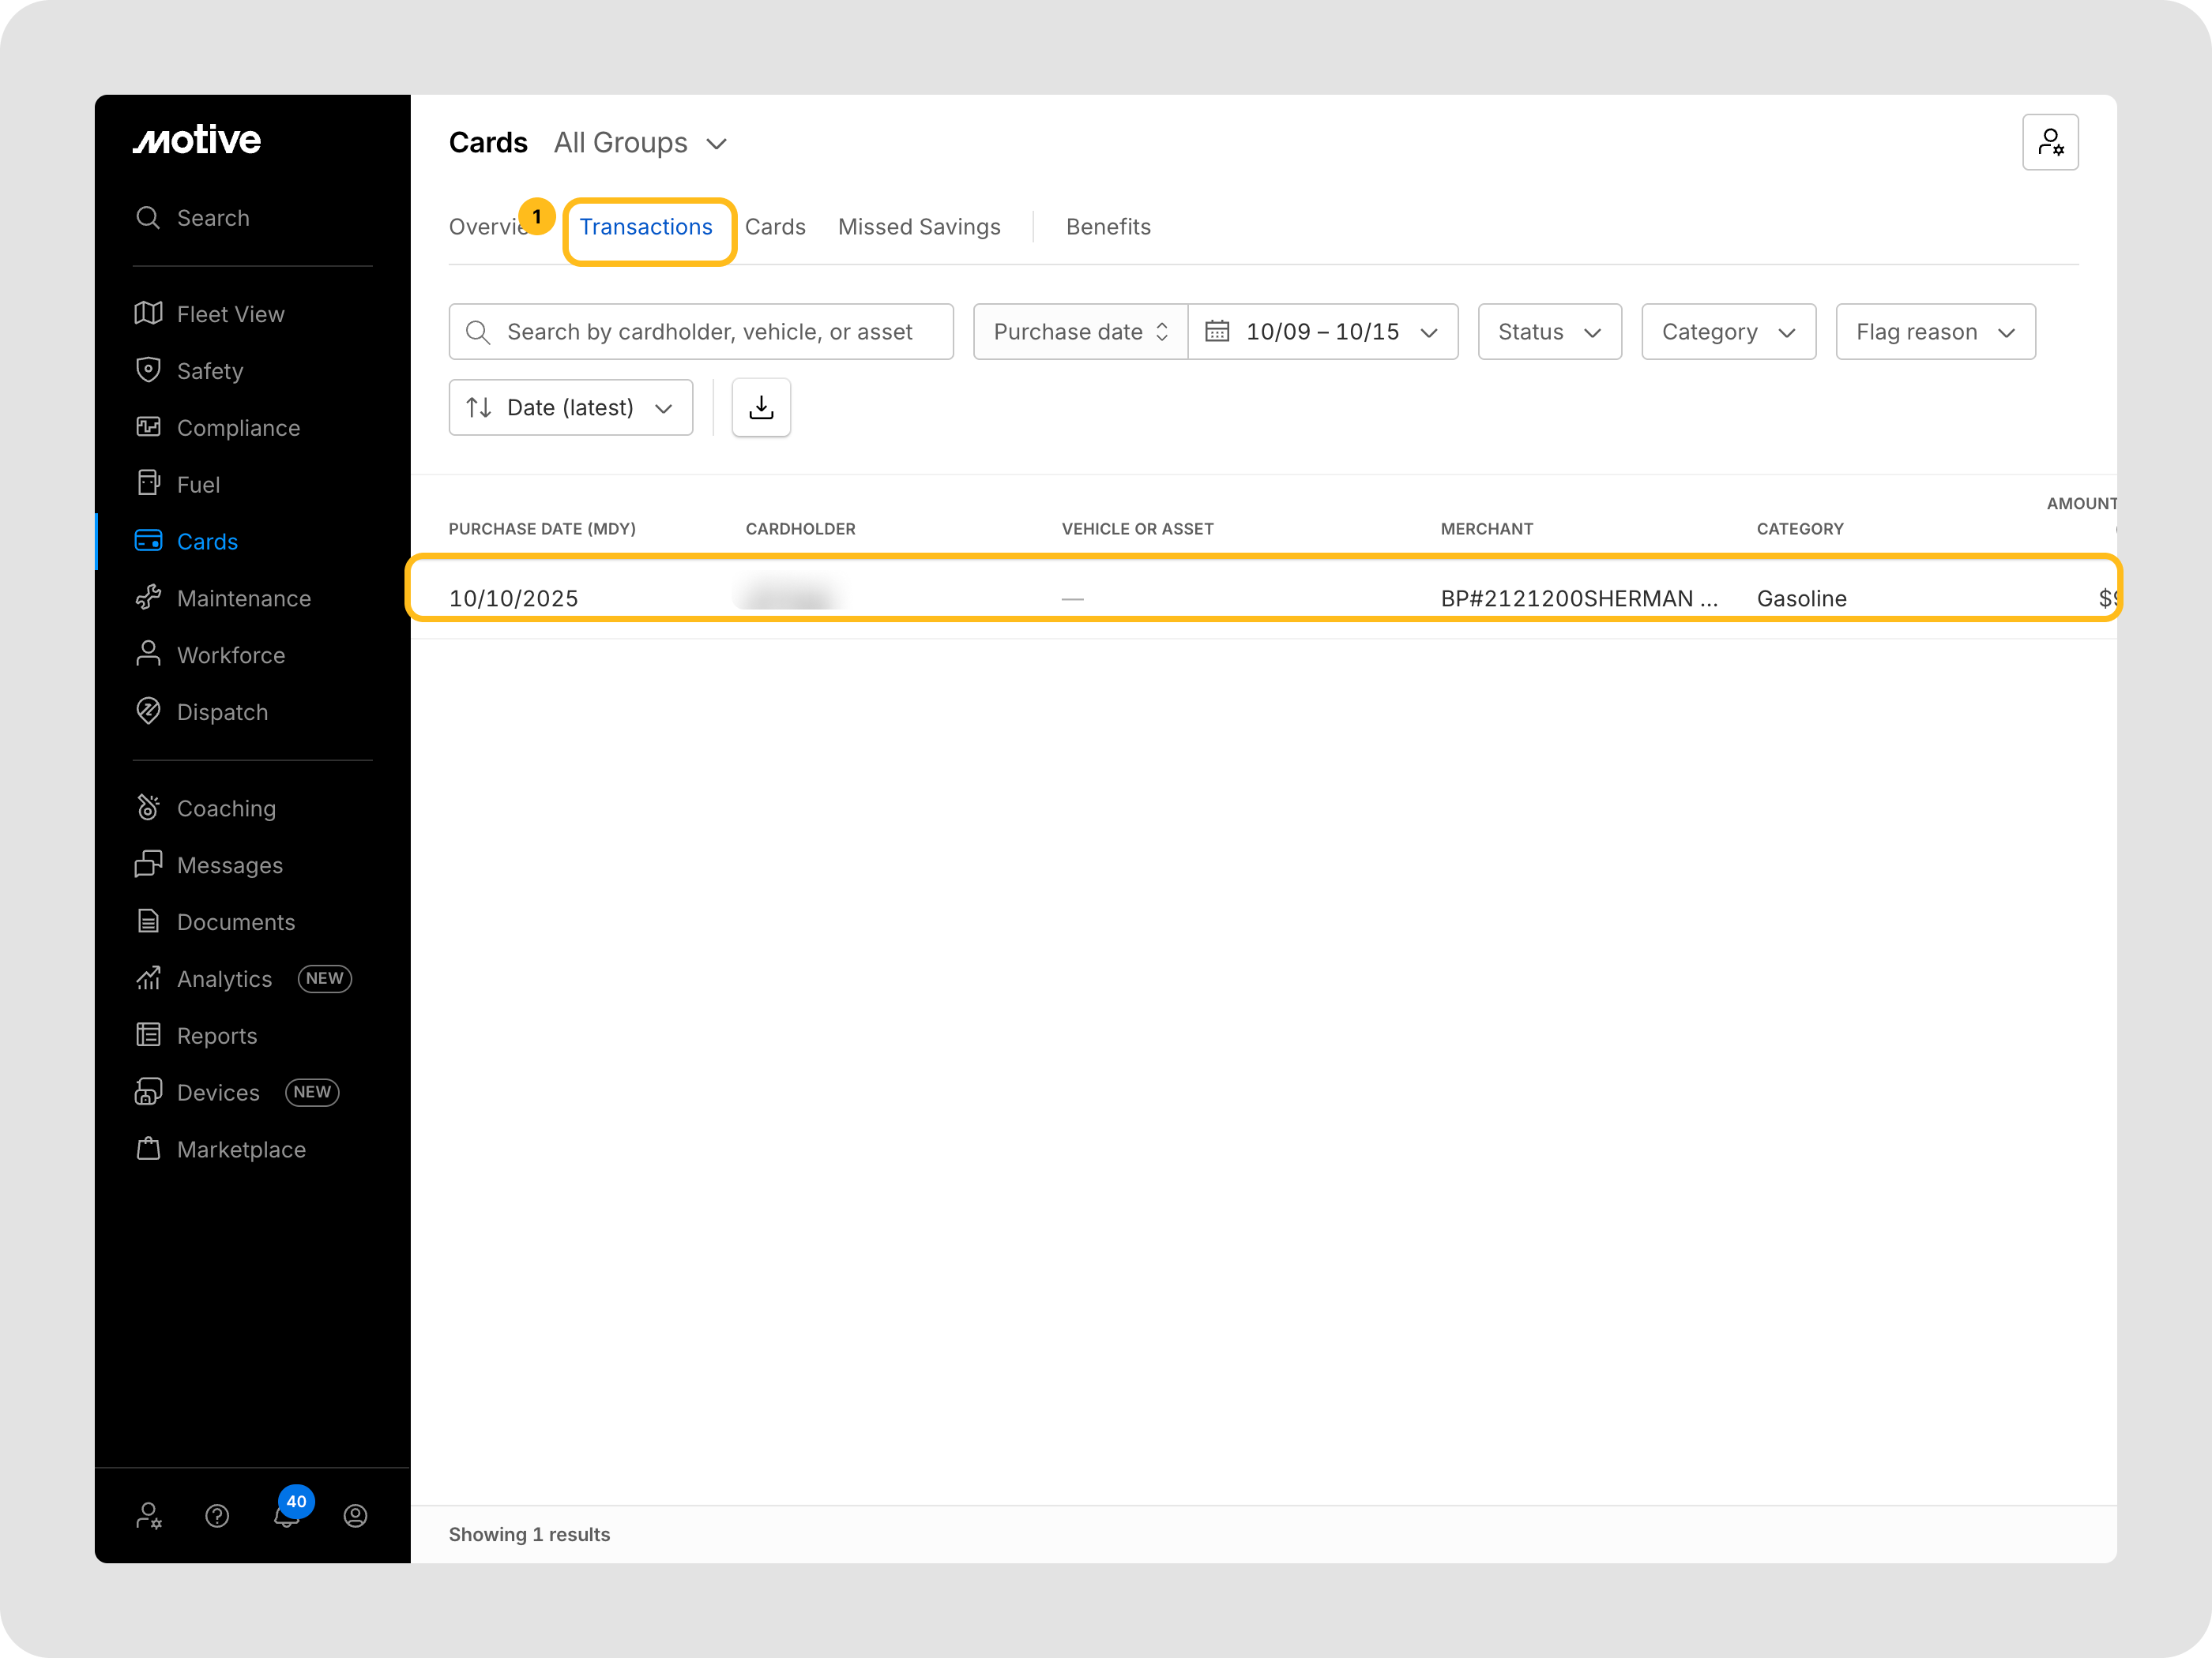This screenshot has width=2212, height=1658.
Task: Open the user profile icon in sidebar footer
Action: click(x=355, y=1515)
